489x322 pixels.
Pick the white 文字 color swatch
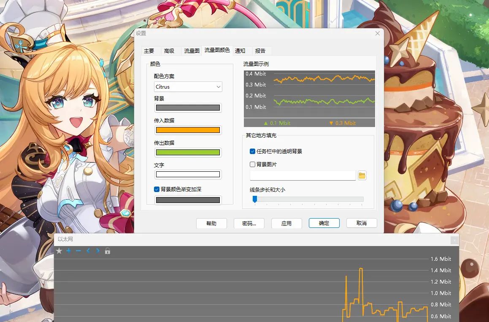[188, 174]
